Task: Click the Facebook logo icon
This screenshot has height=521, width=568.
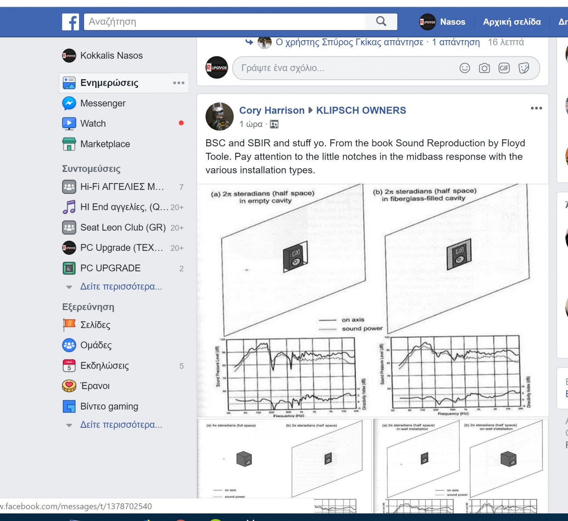Action: 71,22
